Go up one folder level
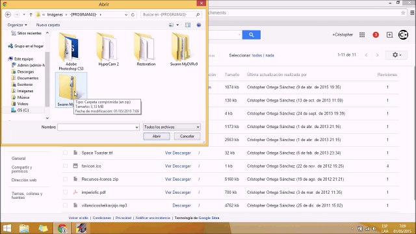 point(31,14)
